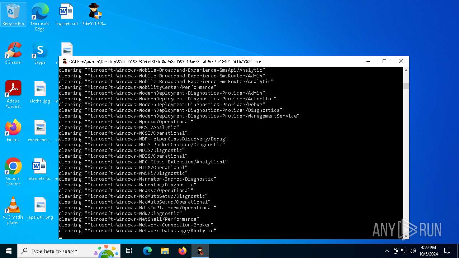Image resolution: width=459 pixels, height=258 pixels.
Task: Open File Explorer from the taskbar
Action: click(165, 251)
